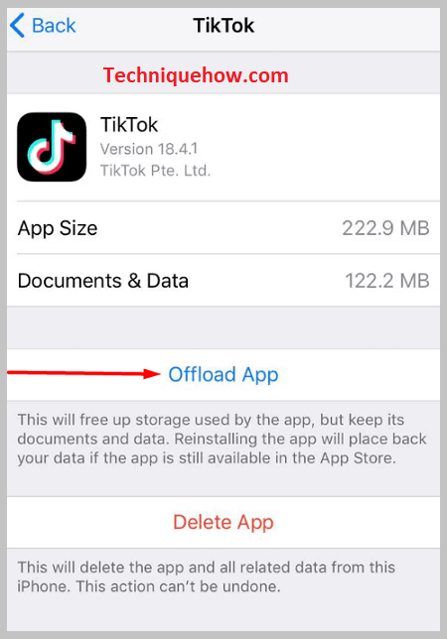The image size is (447, 639).
Task: Select the Documents & Data row label
Action: [x=103, y=281]
